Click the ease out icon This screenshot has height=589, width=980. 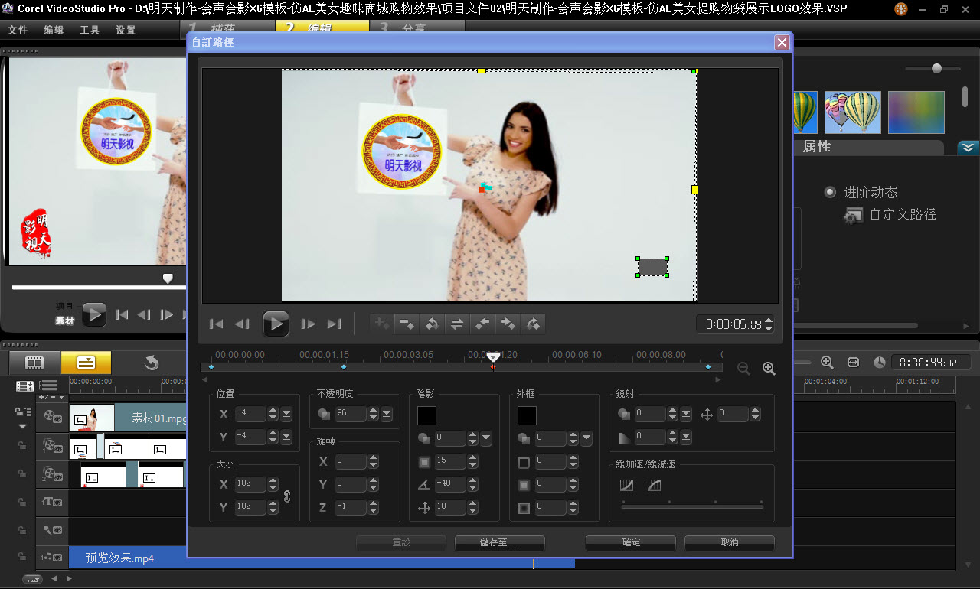click(x=654, y=485)
